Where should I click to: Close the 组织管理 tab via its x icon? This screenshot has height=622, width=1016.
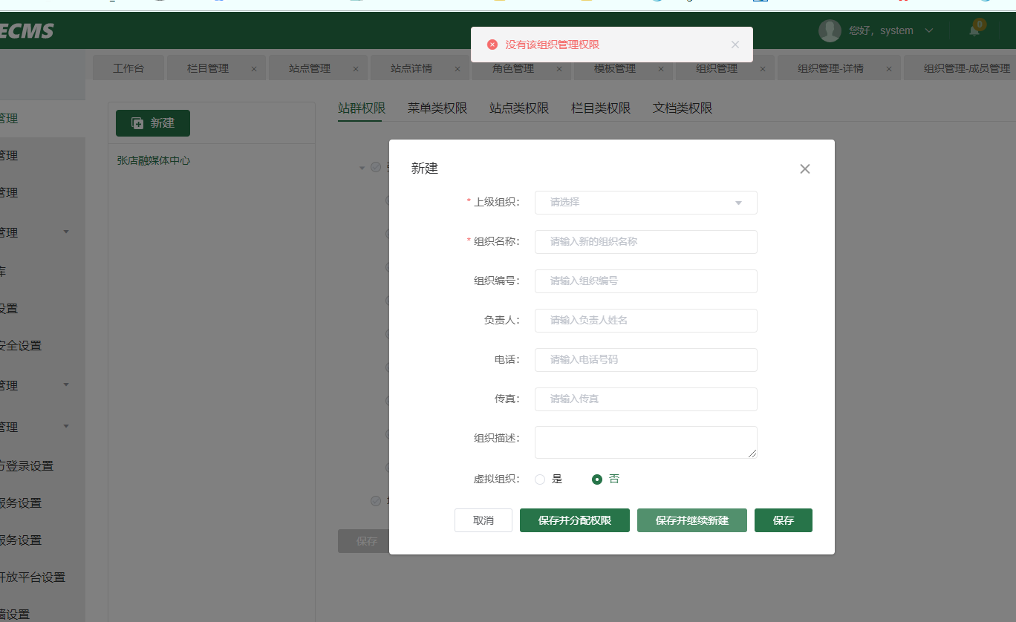763,69
